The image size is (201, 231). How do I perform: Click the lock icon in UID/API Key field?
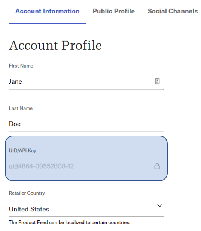point(157,166)
